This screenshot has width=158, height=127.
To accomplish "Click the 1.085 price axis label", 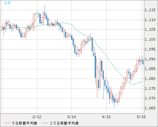I will tap(150, 69).
